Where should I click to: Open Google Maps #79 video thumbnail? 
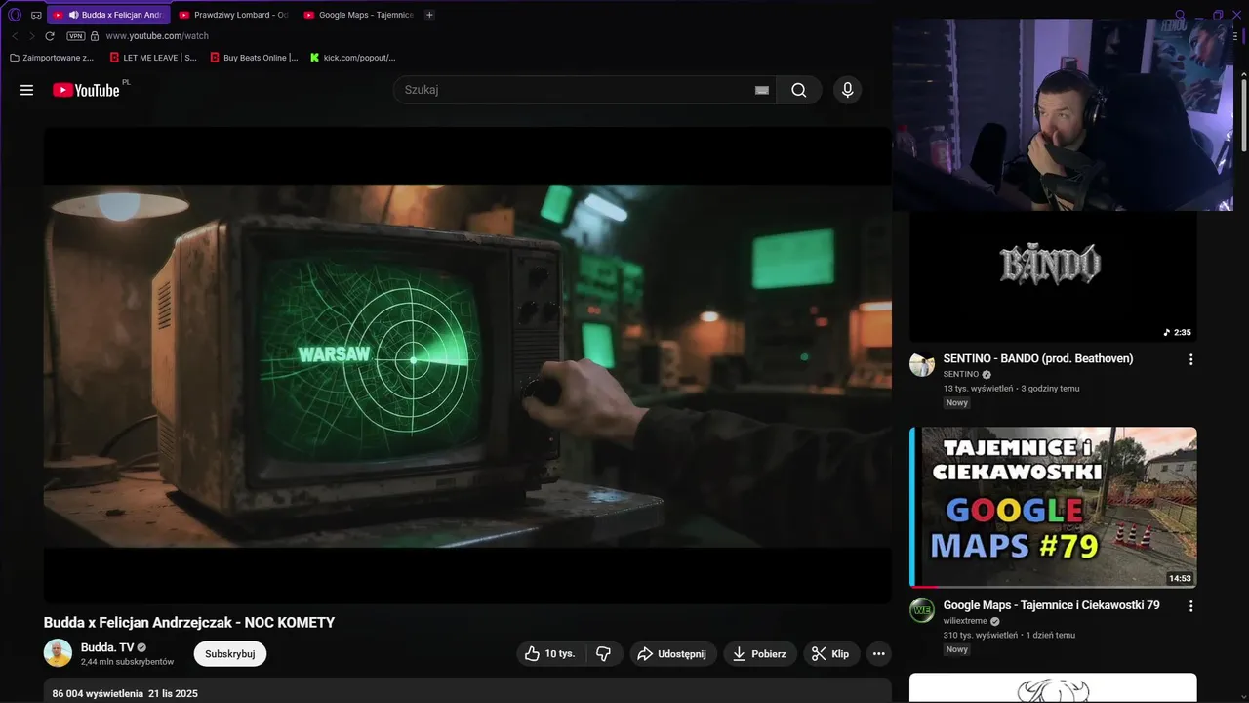pos(1053,508)
